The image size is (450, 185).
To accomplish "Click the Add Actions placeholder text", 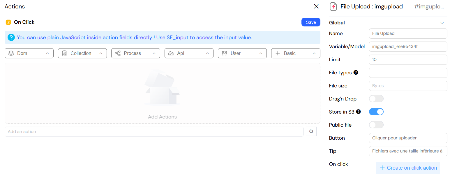I will click(163, 117).
